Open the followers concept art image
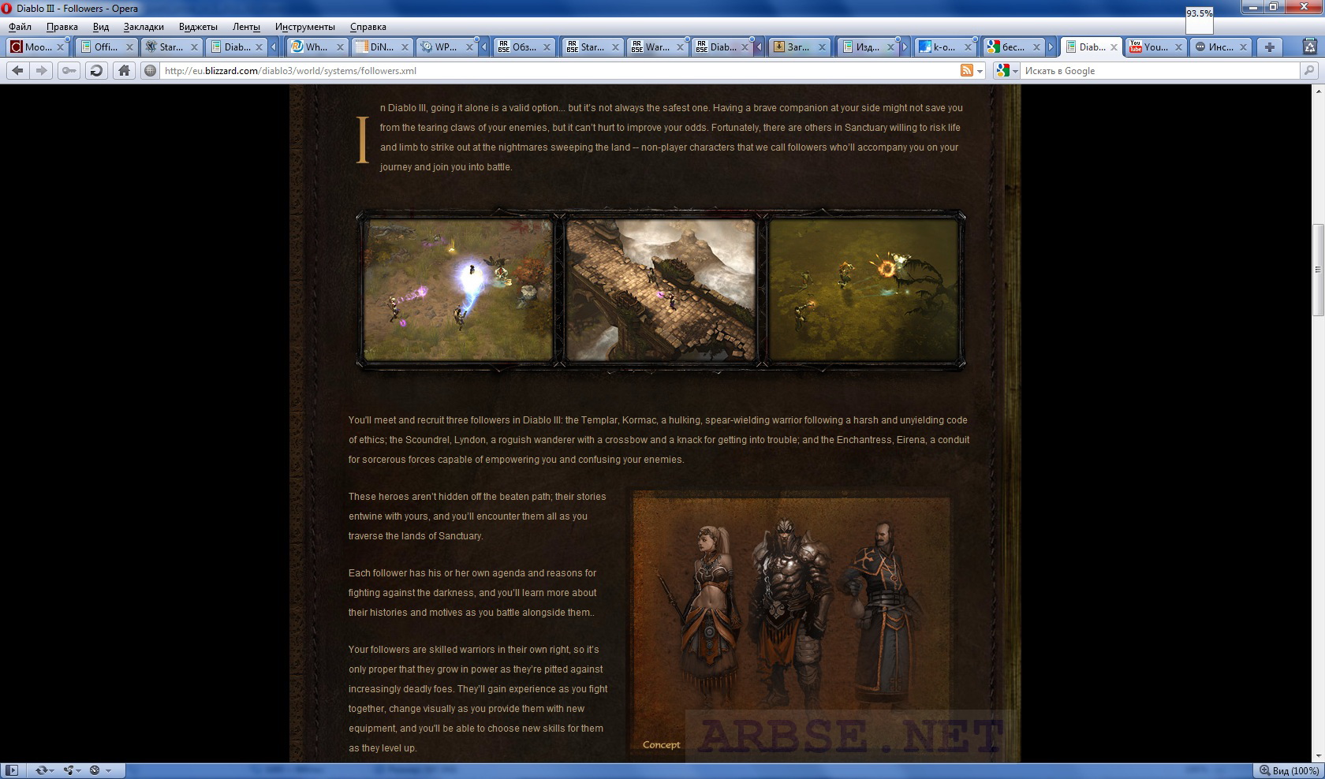The height and width of the screenshot is (779, 1325). 792,623
